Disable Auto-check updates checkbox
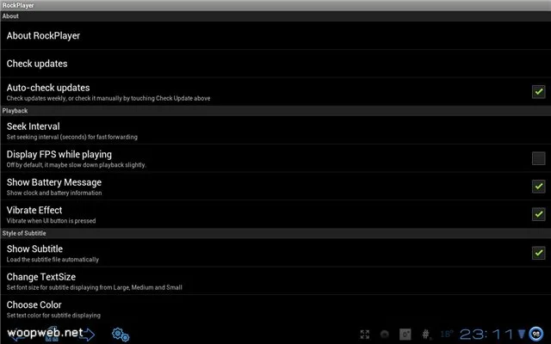The height and width of the screenshot is (344, 551). click(x=538, y=92)
